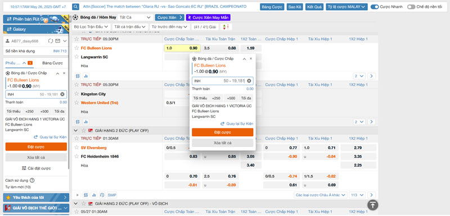The image size is (450, 216).
Task: Close the popup bet slip with the X
Action: [x=250, y=59]
